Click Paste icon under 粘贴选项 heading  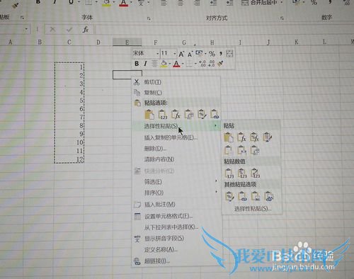pos(149,115)
